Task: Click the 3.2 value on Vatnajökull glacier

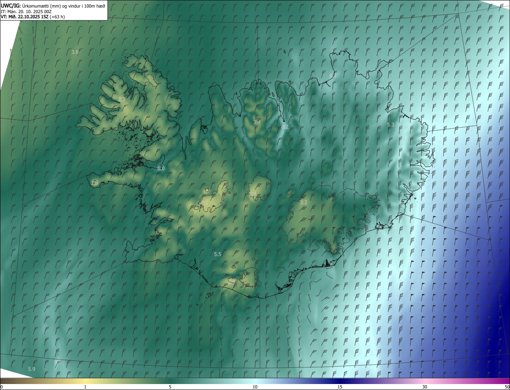Action: (x=304, y=203)
